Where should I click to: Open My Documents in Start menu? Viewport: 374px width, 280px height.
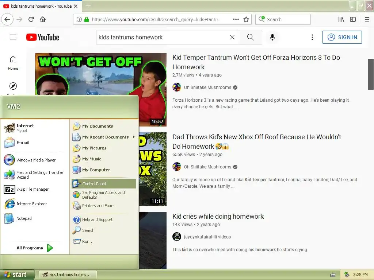coord(104,126)
